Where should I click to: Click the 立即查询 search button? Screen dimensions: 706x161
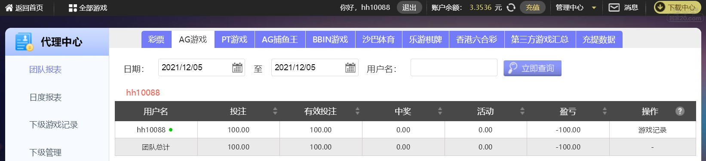pos(532,68)
